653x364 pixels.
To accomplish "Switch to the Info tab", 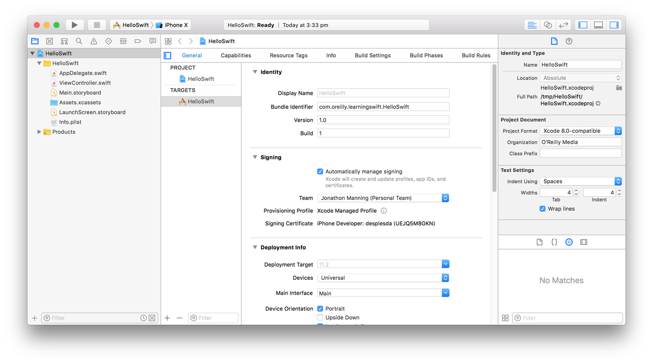I will click(x=331, y=55).
